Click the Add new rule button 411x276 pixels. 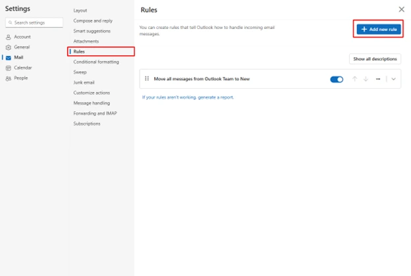tap(379, 30)
